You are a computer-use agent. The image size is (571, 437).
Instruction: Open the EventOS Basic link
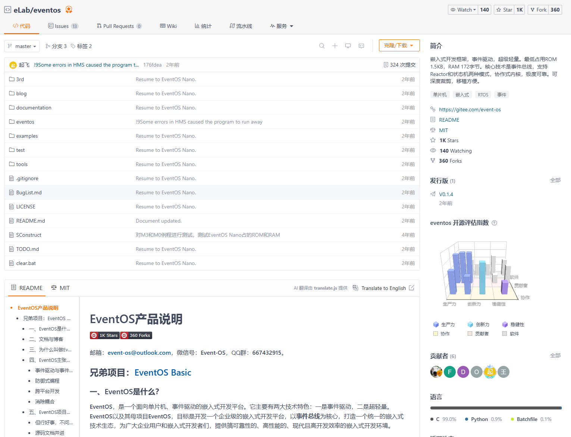[x=163, y=372]
